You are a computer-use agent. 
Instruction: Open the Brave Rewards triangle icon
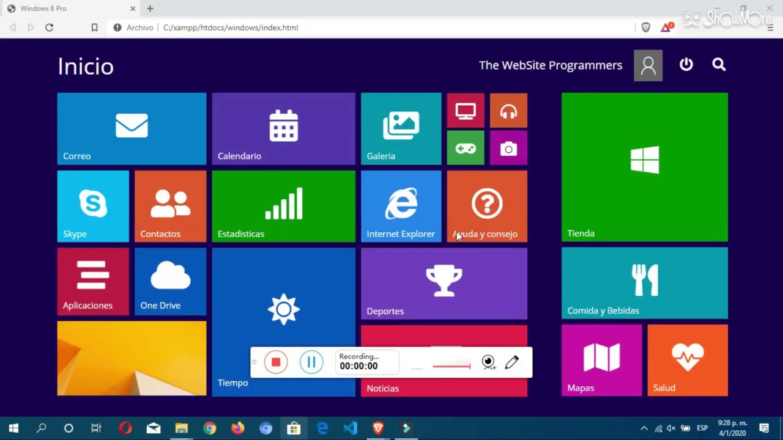666,28
